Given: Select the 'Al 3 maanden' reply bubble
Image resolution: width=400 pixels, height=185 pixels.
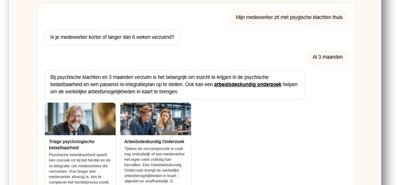Looking at the screenshot, I should pyautogui.click(x=327, y=57).
